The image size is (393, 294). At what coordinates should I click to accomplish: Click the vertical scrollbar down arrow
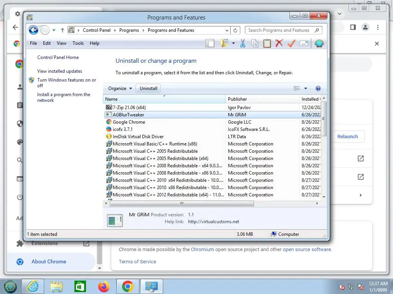point(324,197)
